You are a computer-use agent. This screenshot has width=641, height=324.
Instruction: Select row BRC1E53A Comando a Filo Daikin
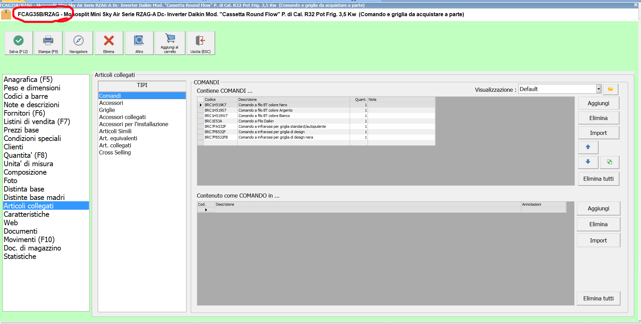[x=316, y=121]
